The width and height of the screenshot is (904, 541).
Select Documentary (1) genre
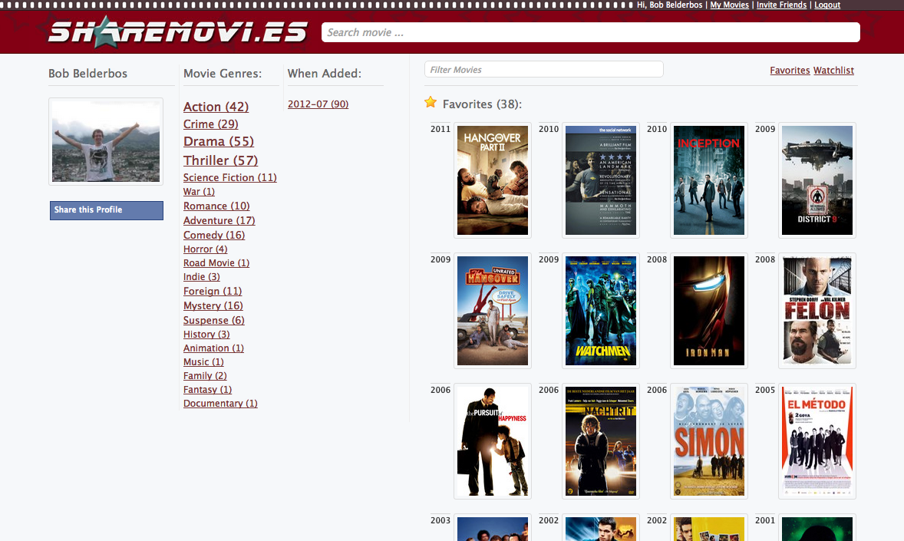coord(220,404)
